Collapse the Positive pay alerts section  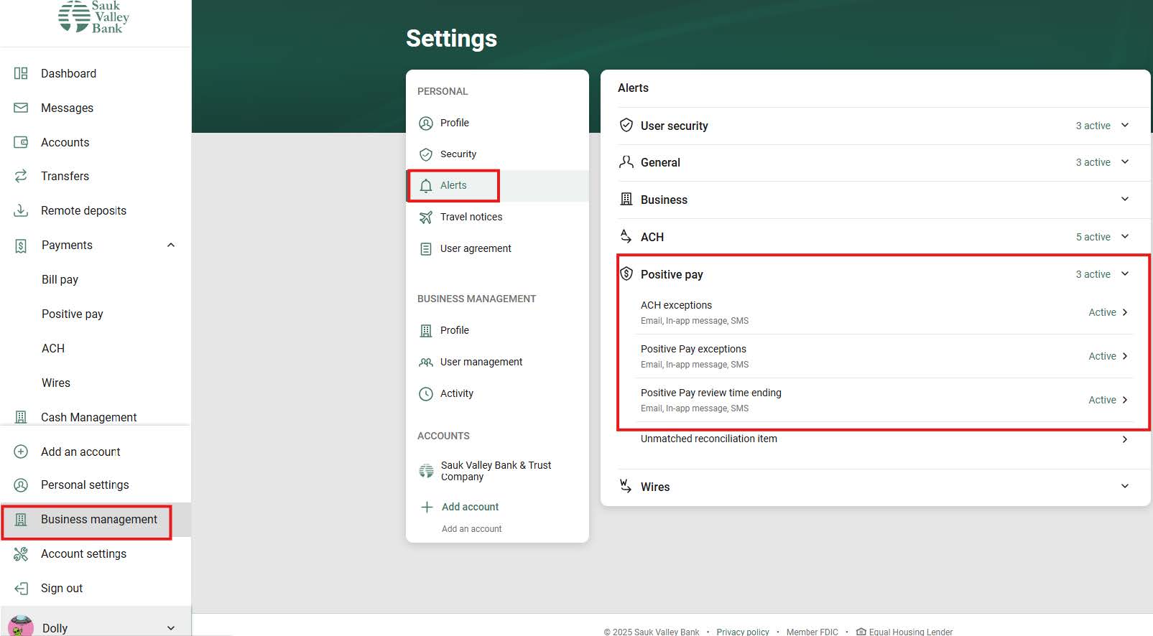click(x=1124, y=274)
